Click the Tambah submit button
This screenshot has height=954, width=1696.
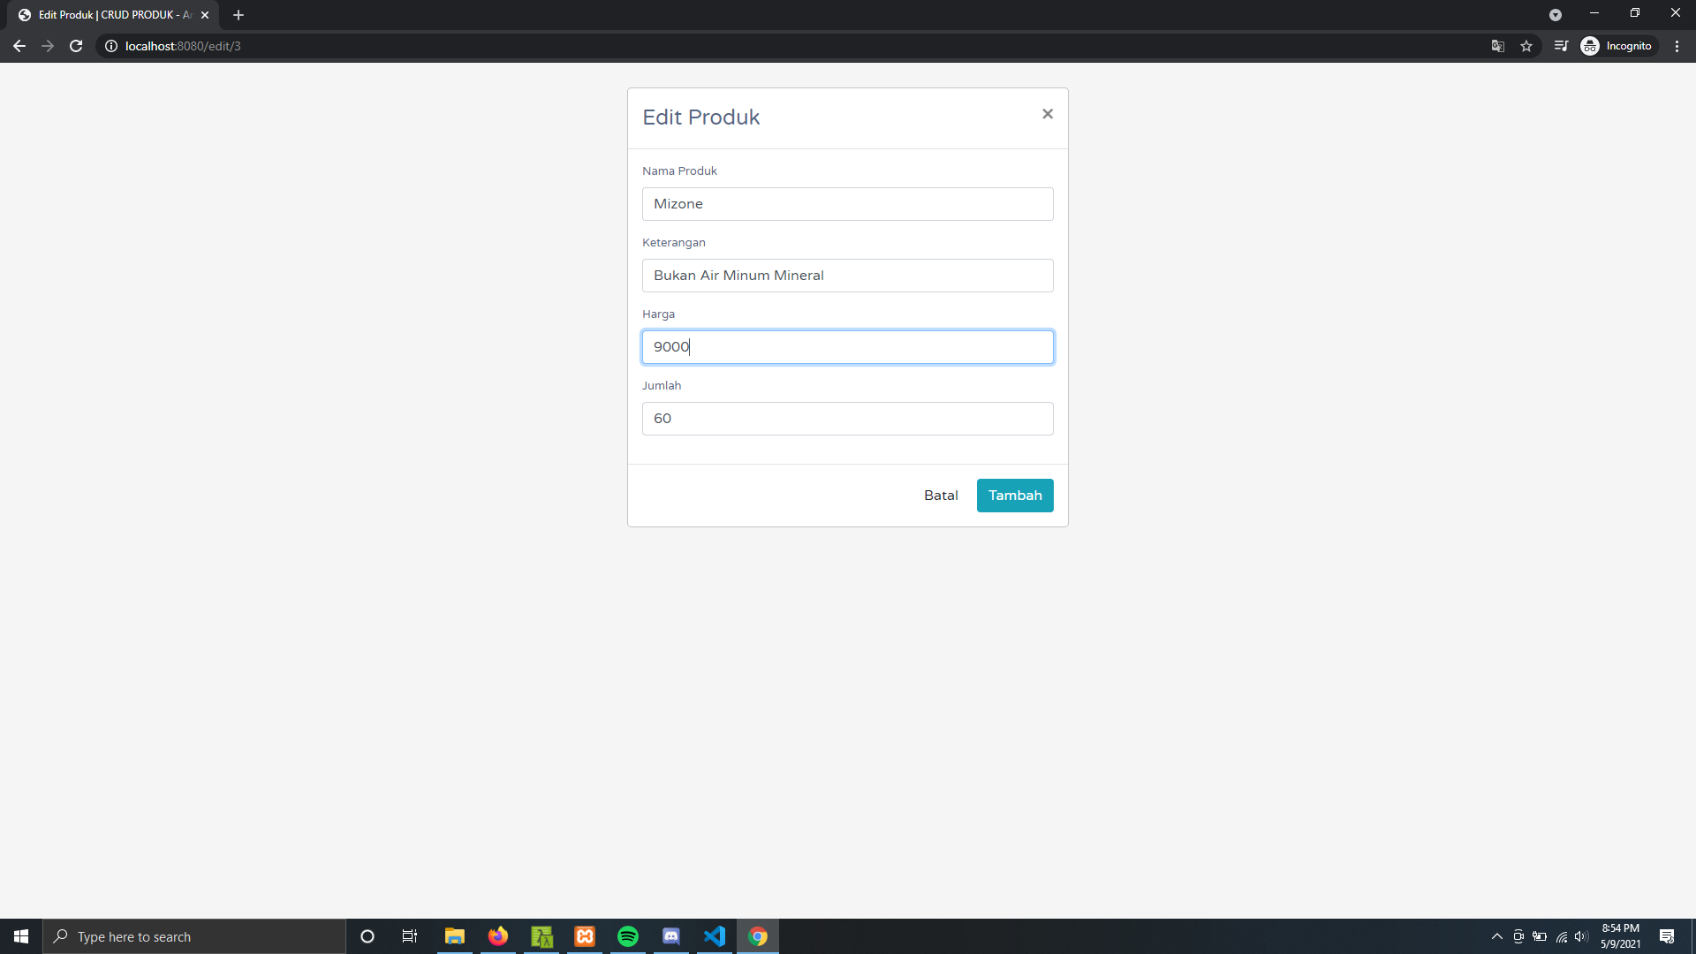pos(1014,496)
